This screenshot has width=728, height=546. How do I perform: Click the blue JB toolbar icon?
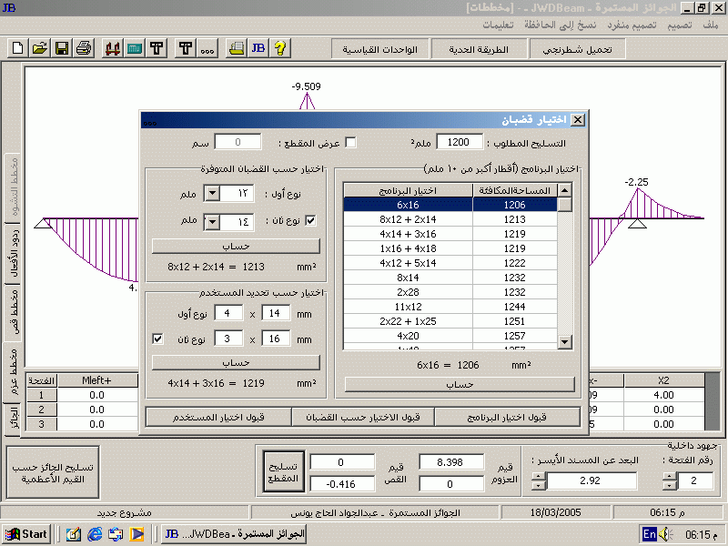point(258,48)
